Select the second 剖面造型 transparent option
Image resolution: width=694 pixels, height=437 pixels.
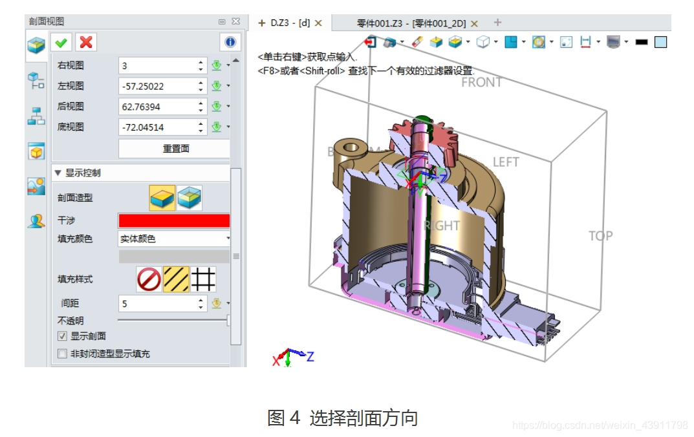pos(190,198)
